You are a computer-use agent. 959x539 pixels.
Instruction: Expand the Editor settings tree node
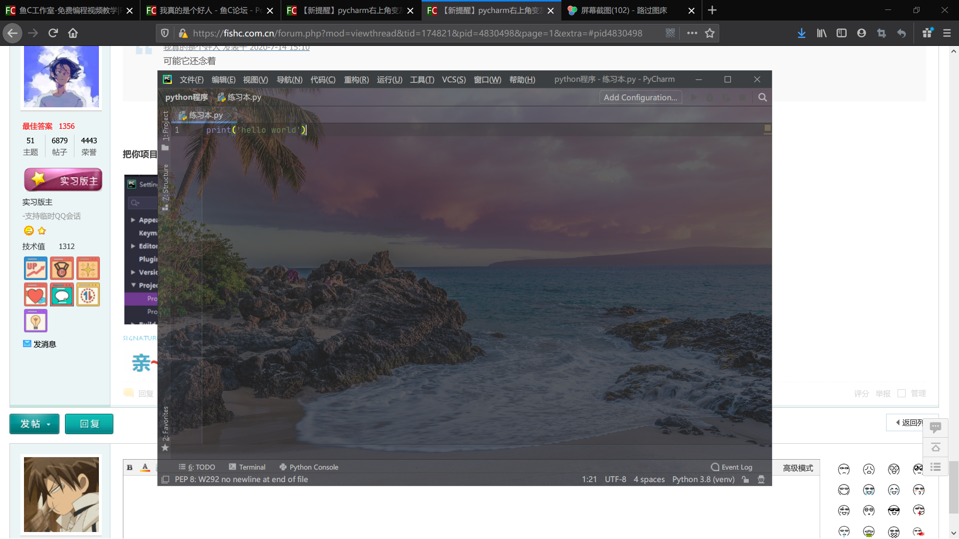pos(133,246)
